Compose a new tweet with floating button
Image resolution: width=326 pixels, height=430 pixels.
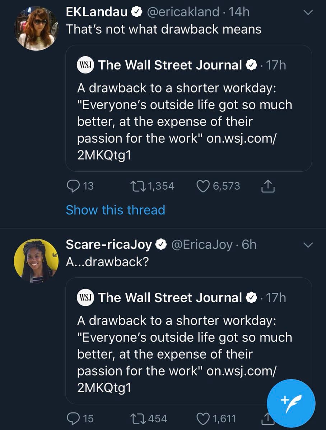pos(291,403)
